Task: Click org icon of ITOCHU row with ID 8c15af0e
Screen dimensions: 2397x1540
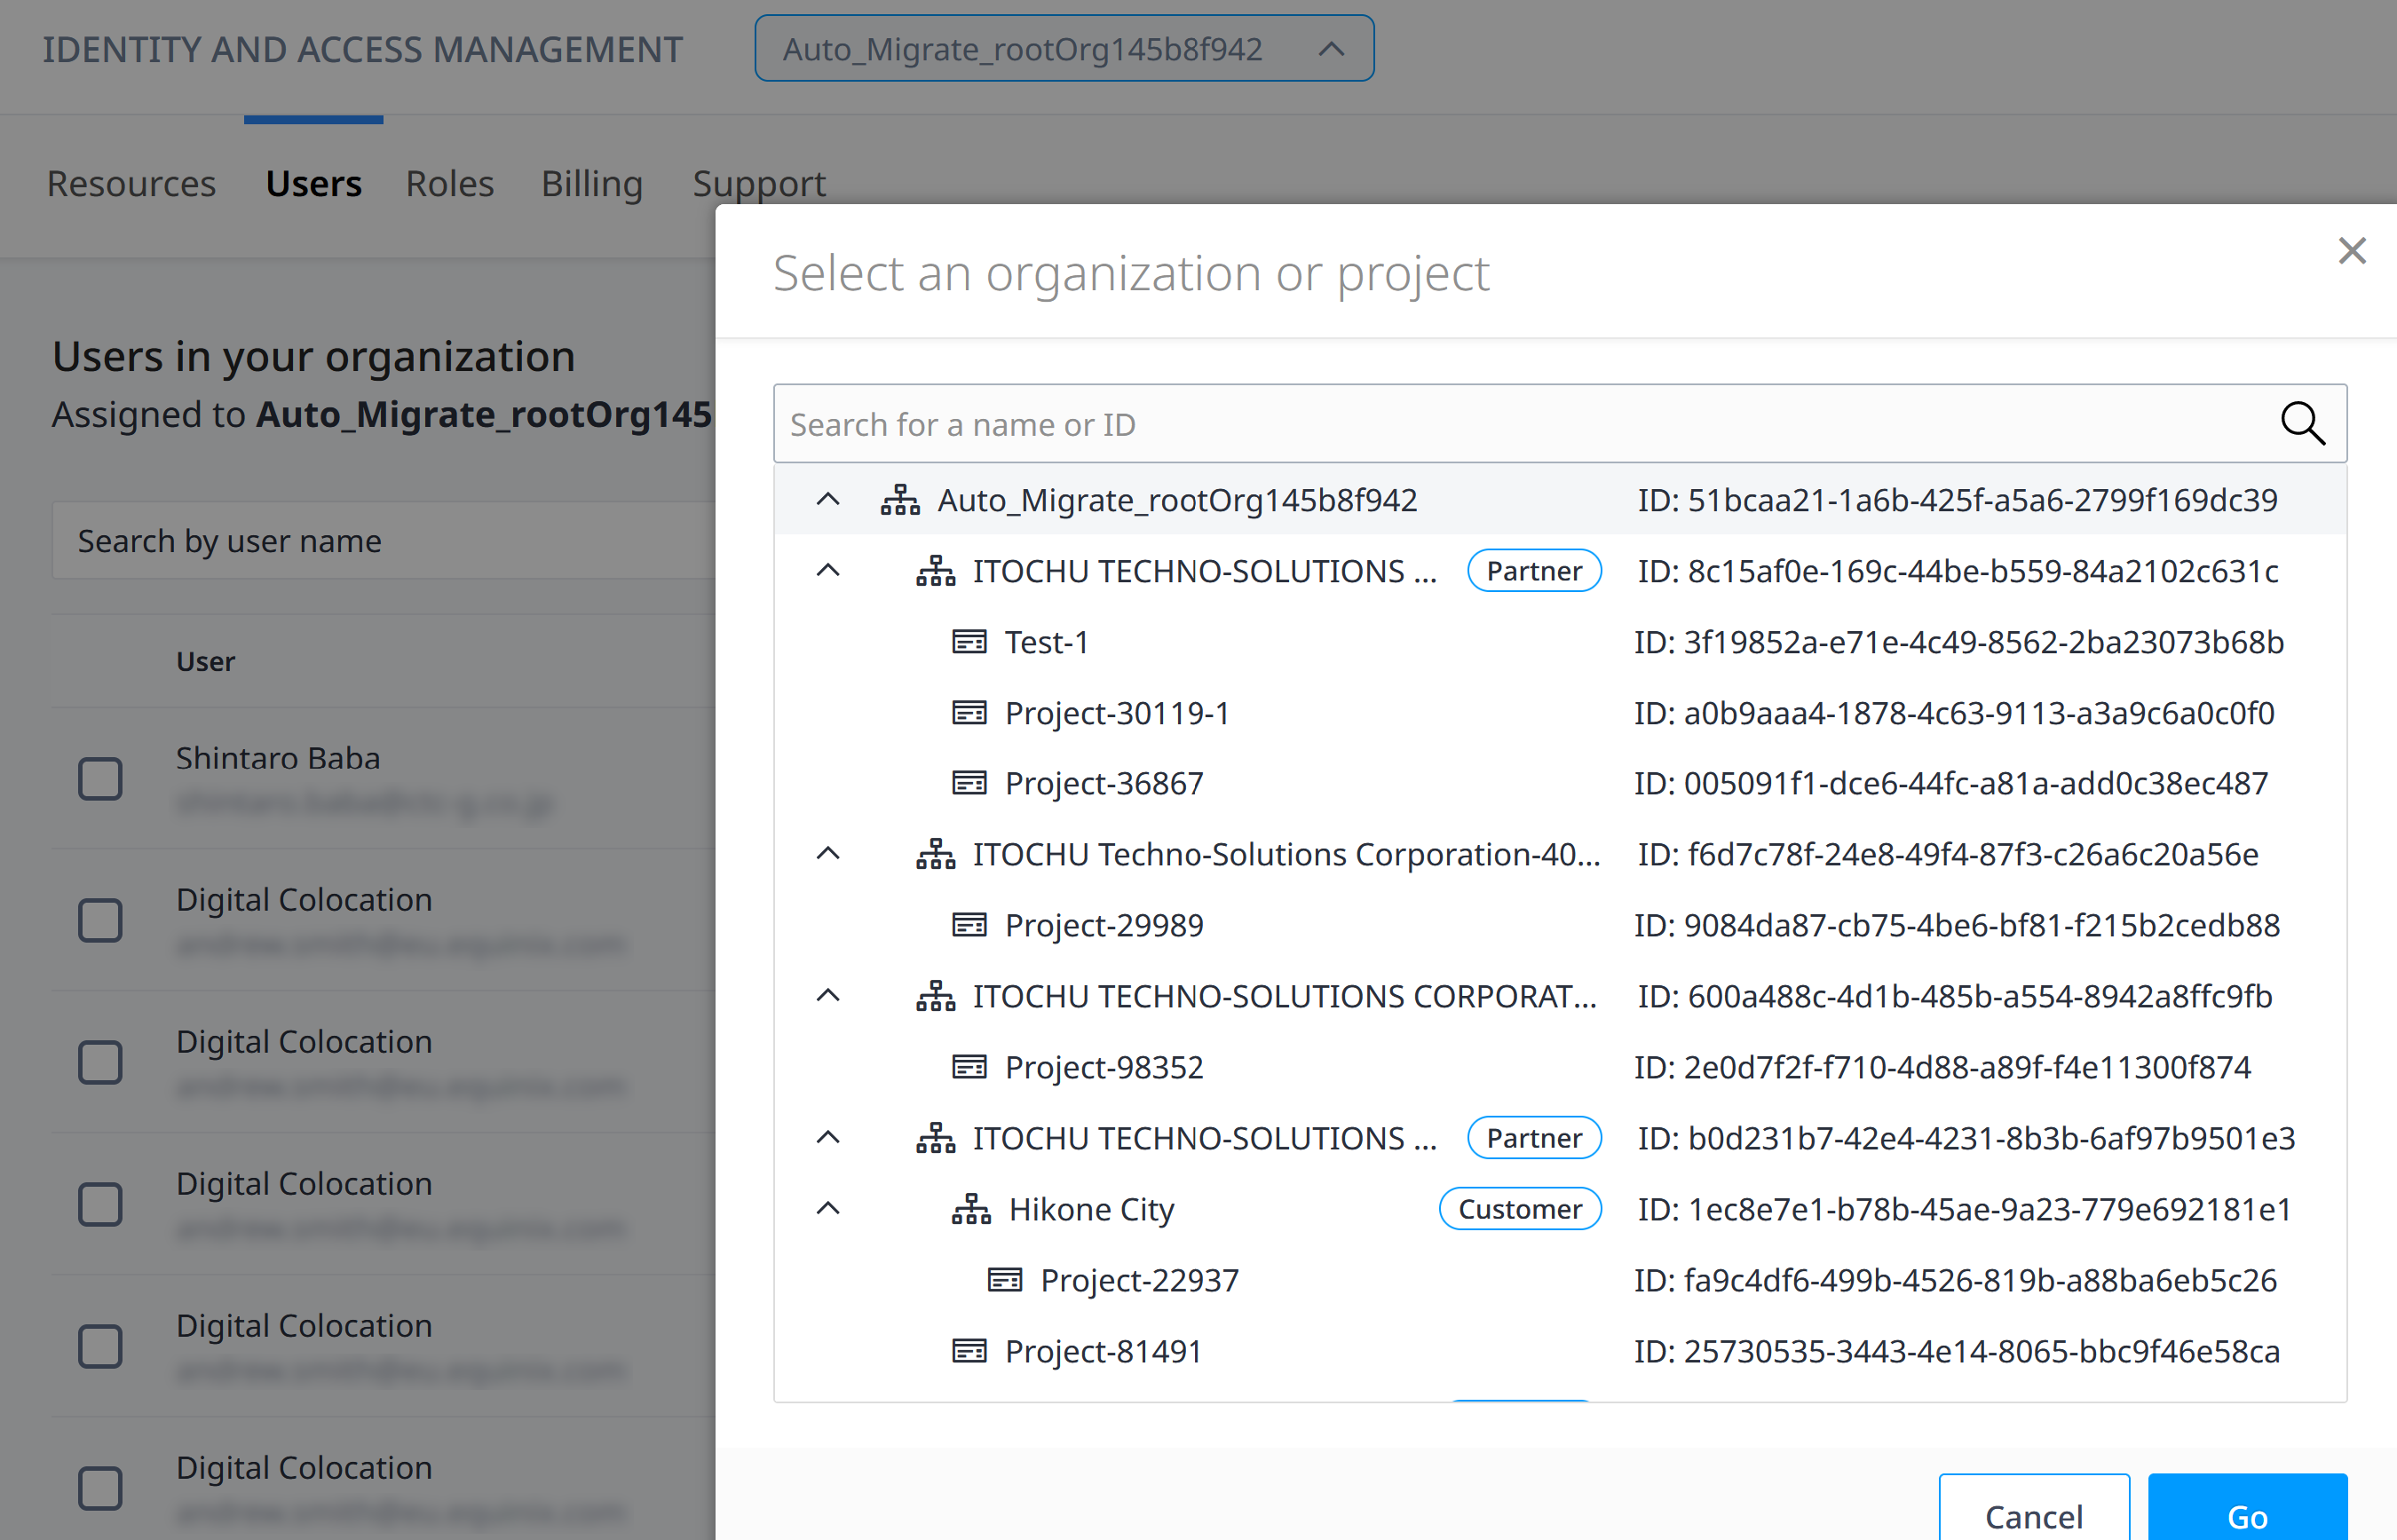Action: pos(936,570)
